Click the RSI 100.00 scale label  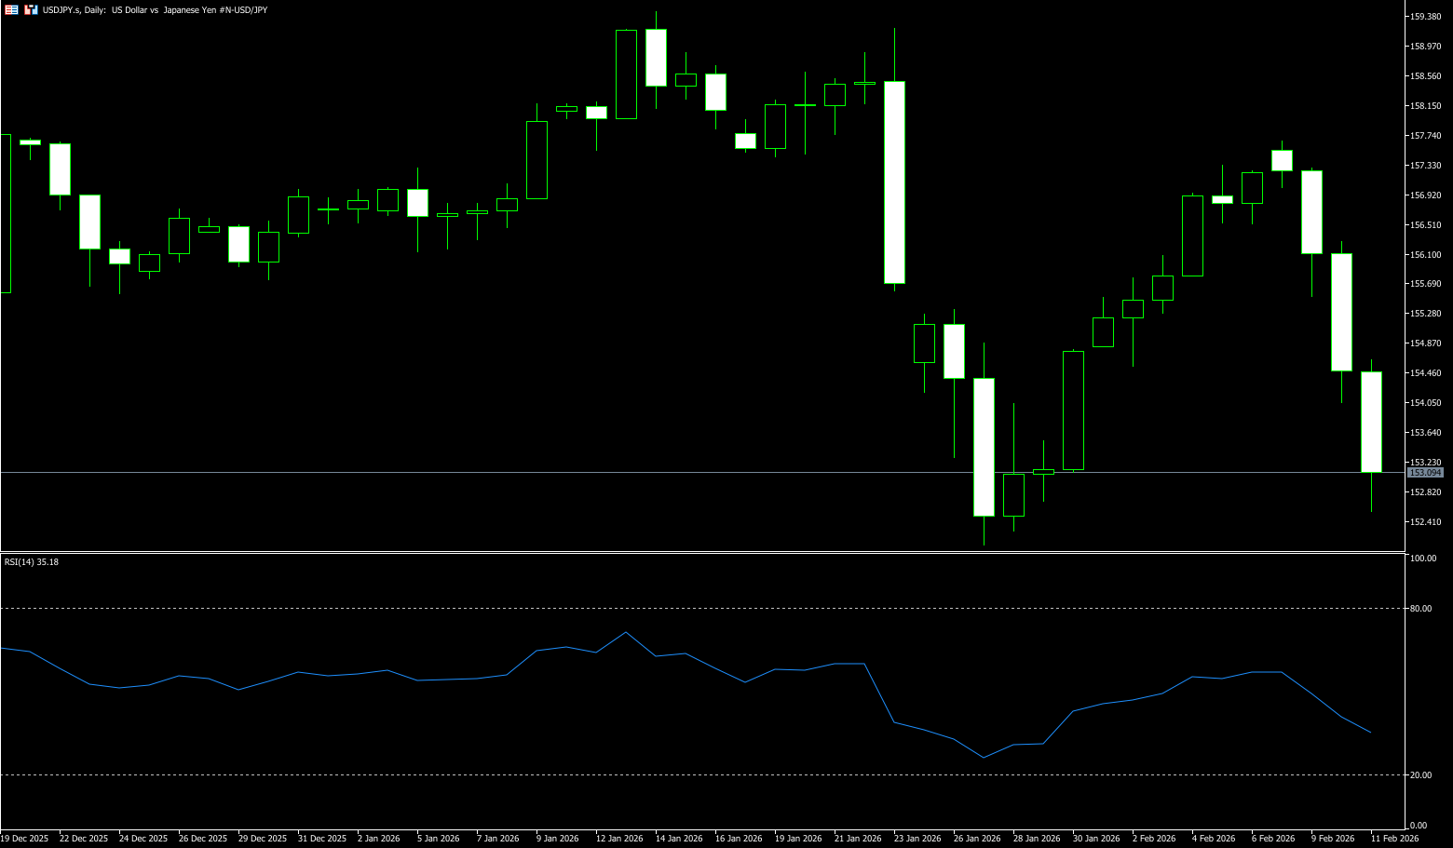tap(1423, 559)
